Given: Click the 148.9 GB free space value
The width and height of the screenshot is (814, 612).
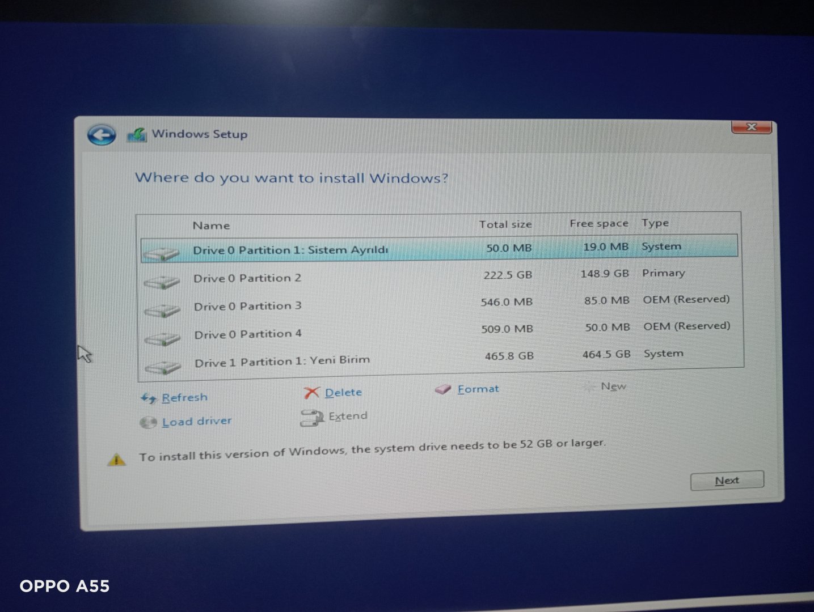Looking at the screenshot, I should (605, 274).
